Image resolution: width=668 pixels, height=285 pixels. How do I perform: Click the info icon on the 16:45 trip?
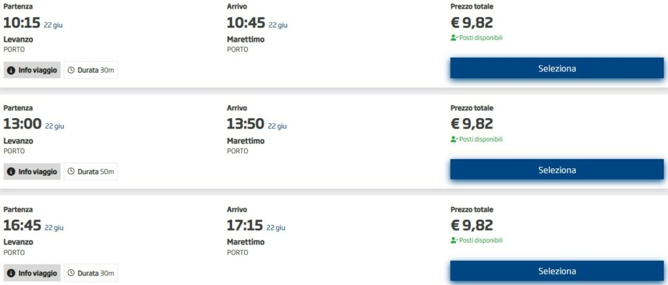[11, 273]
